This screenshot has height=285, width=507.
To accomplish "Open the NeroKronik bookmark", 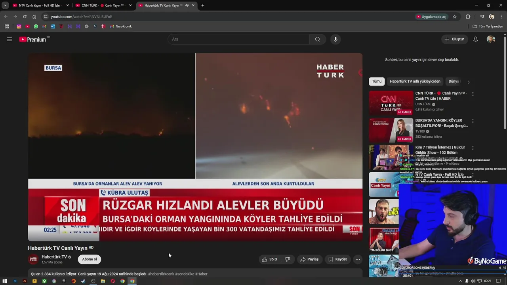I will pyautogui.click(x=120, y=27).
